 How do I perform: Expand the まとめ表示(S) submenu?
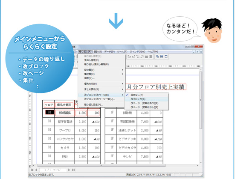tap(102, 89)
